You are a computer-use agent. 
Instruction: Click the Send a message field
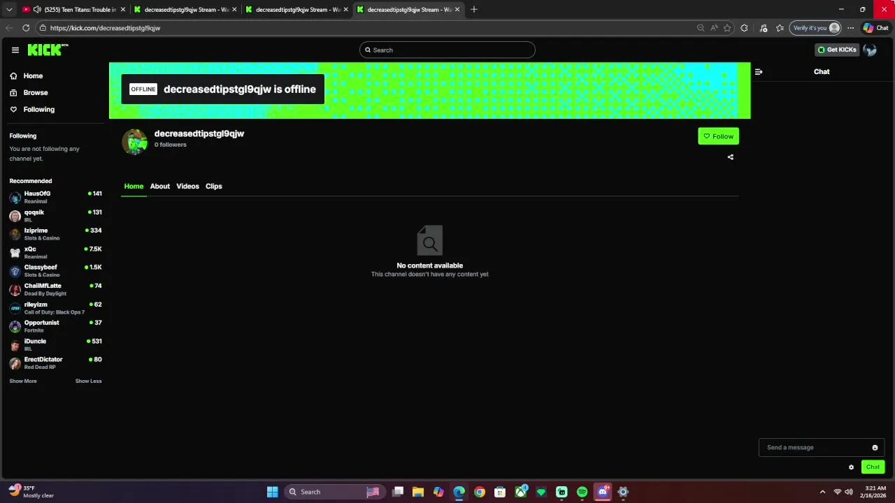click(x=822, y=448)
